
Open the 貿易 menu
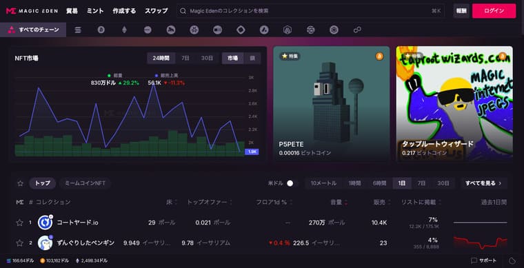[x=72, y=11]
